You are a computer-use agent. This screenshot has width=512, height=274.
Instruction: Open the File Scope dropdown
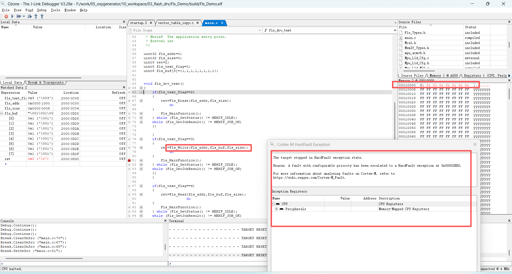click(260, 30)
